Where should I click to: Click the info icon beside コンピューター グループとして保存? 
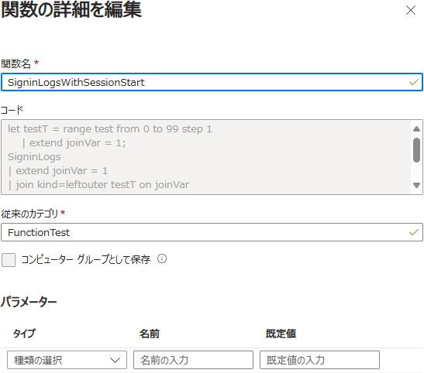tap(162, 258)
